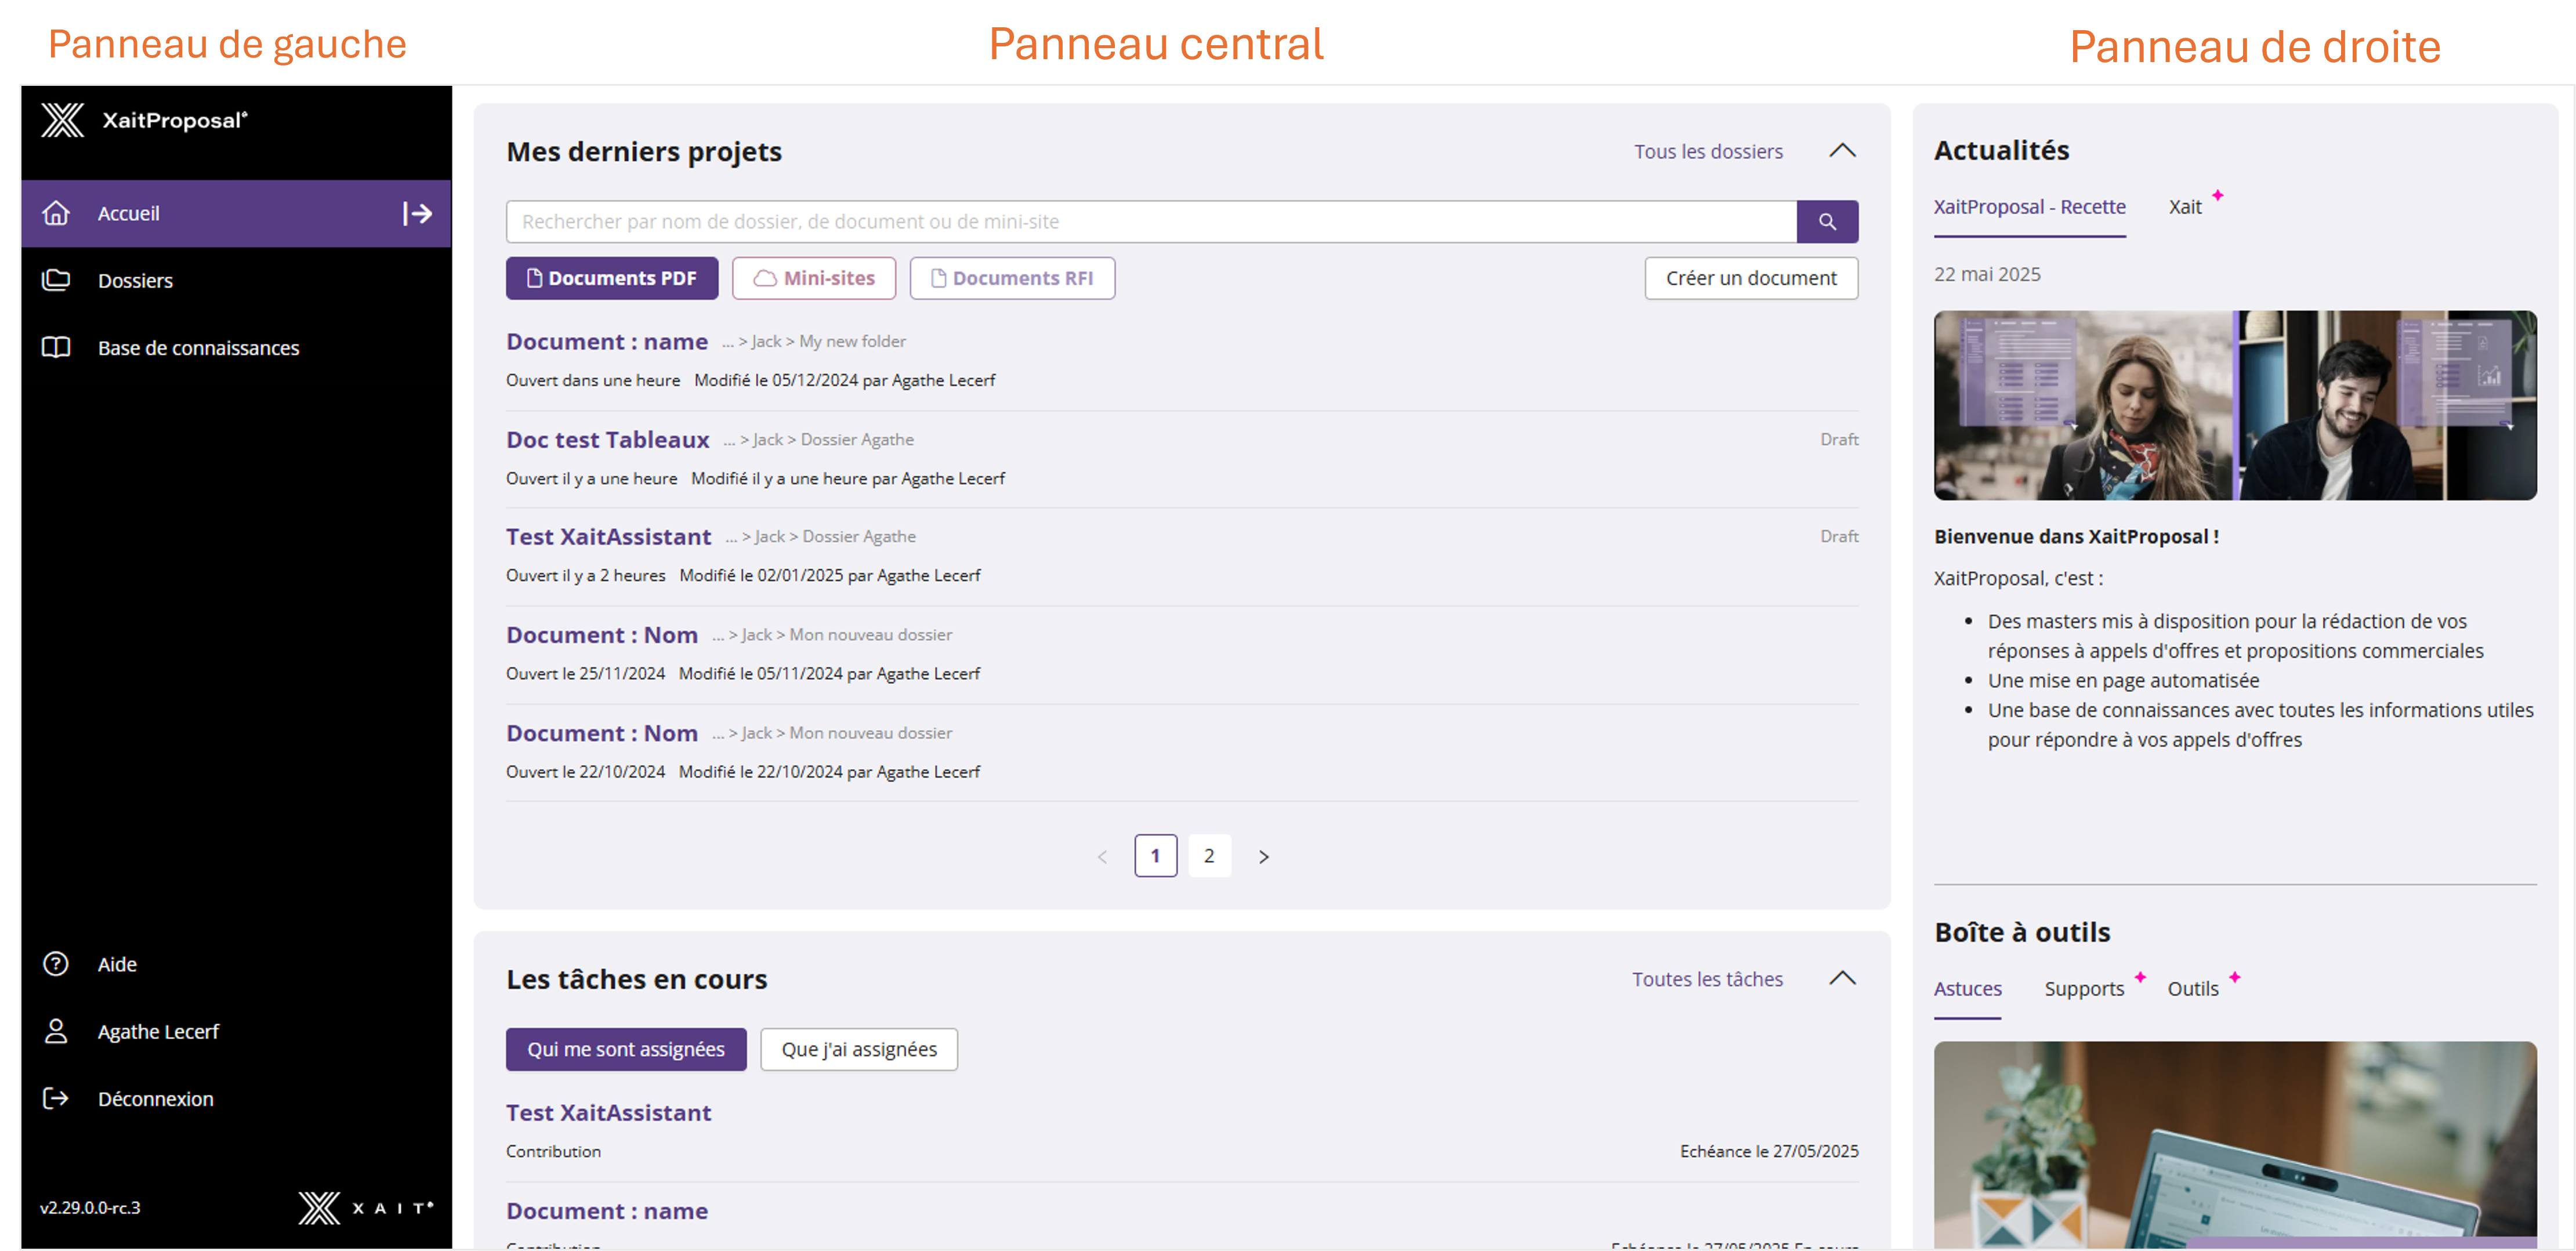Open the Doc test Tableaux document
This screenshot has height=1251, width=2576.
[607, 440]
